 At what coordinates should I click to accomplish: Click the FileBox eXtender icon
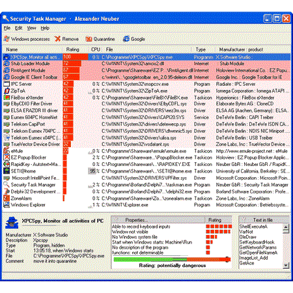coord(7,98)
